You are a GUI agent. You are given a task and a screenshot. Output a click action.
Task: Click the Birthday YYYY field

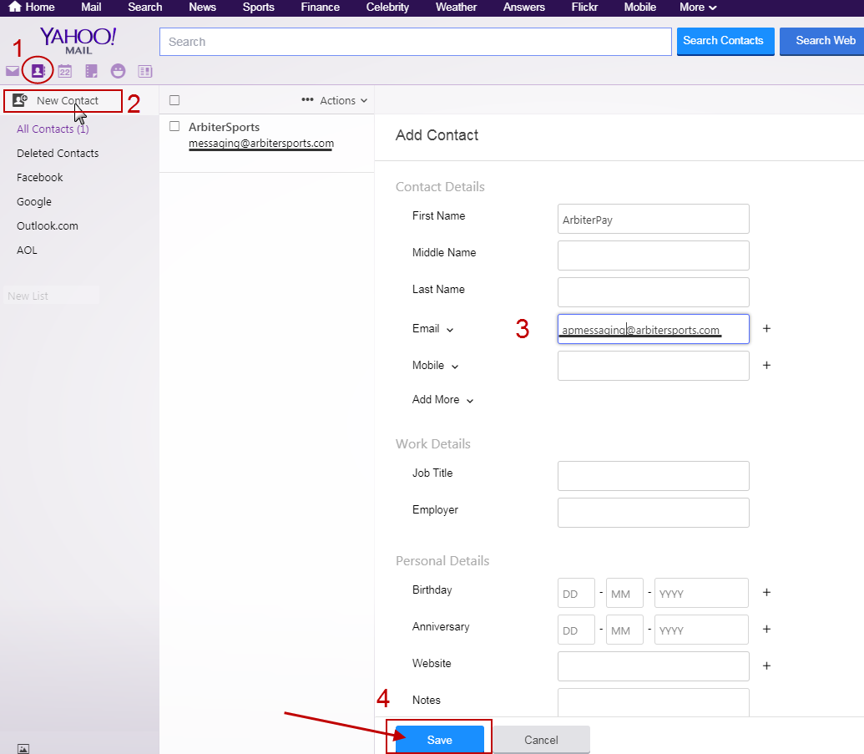click(x=701, y=593)
